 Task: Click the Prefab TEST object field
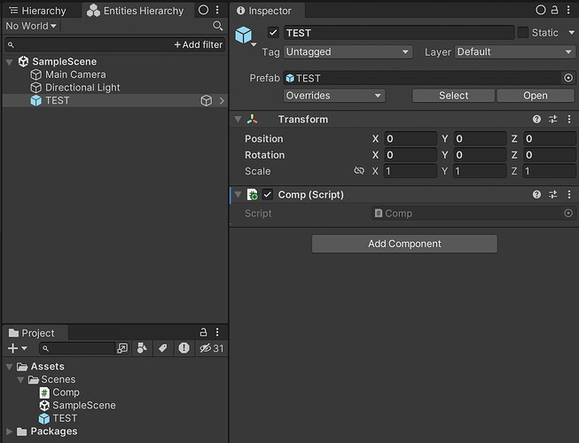422,78
